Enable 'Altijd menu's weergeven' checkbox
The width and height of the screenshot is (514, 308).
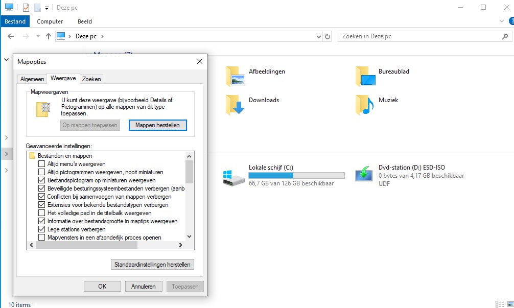[42, 164]
